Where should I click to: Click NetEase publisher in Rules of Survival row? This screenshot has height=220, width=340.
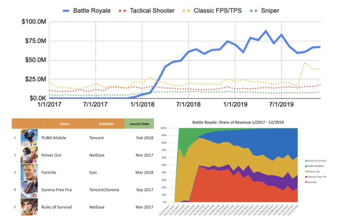97,207
